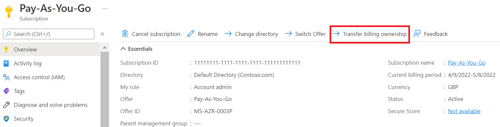The height and width of the screenshot is (127, 500).
Task: Open the Pay-As-You-Go subscription name link
Action: click(x=467, y=63)
